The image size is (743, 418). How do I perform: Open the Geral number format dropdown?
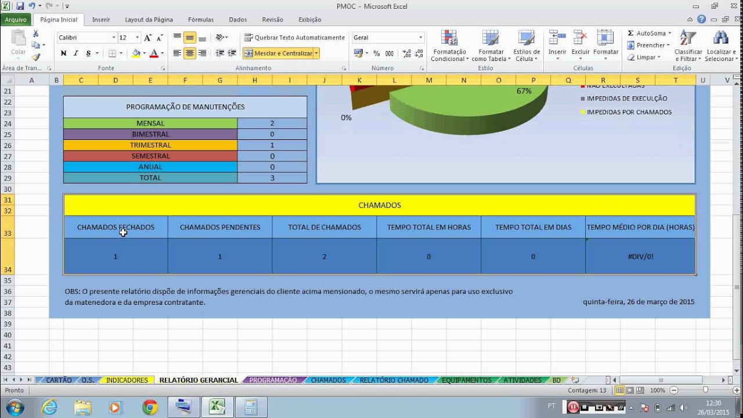click(421, 38)
